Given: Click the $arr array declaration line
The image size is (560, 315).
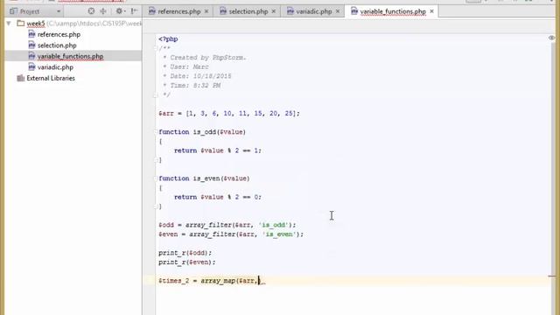Looking at the screenshot, I should coord(229,114).
